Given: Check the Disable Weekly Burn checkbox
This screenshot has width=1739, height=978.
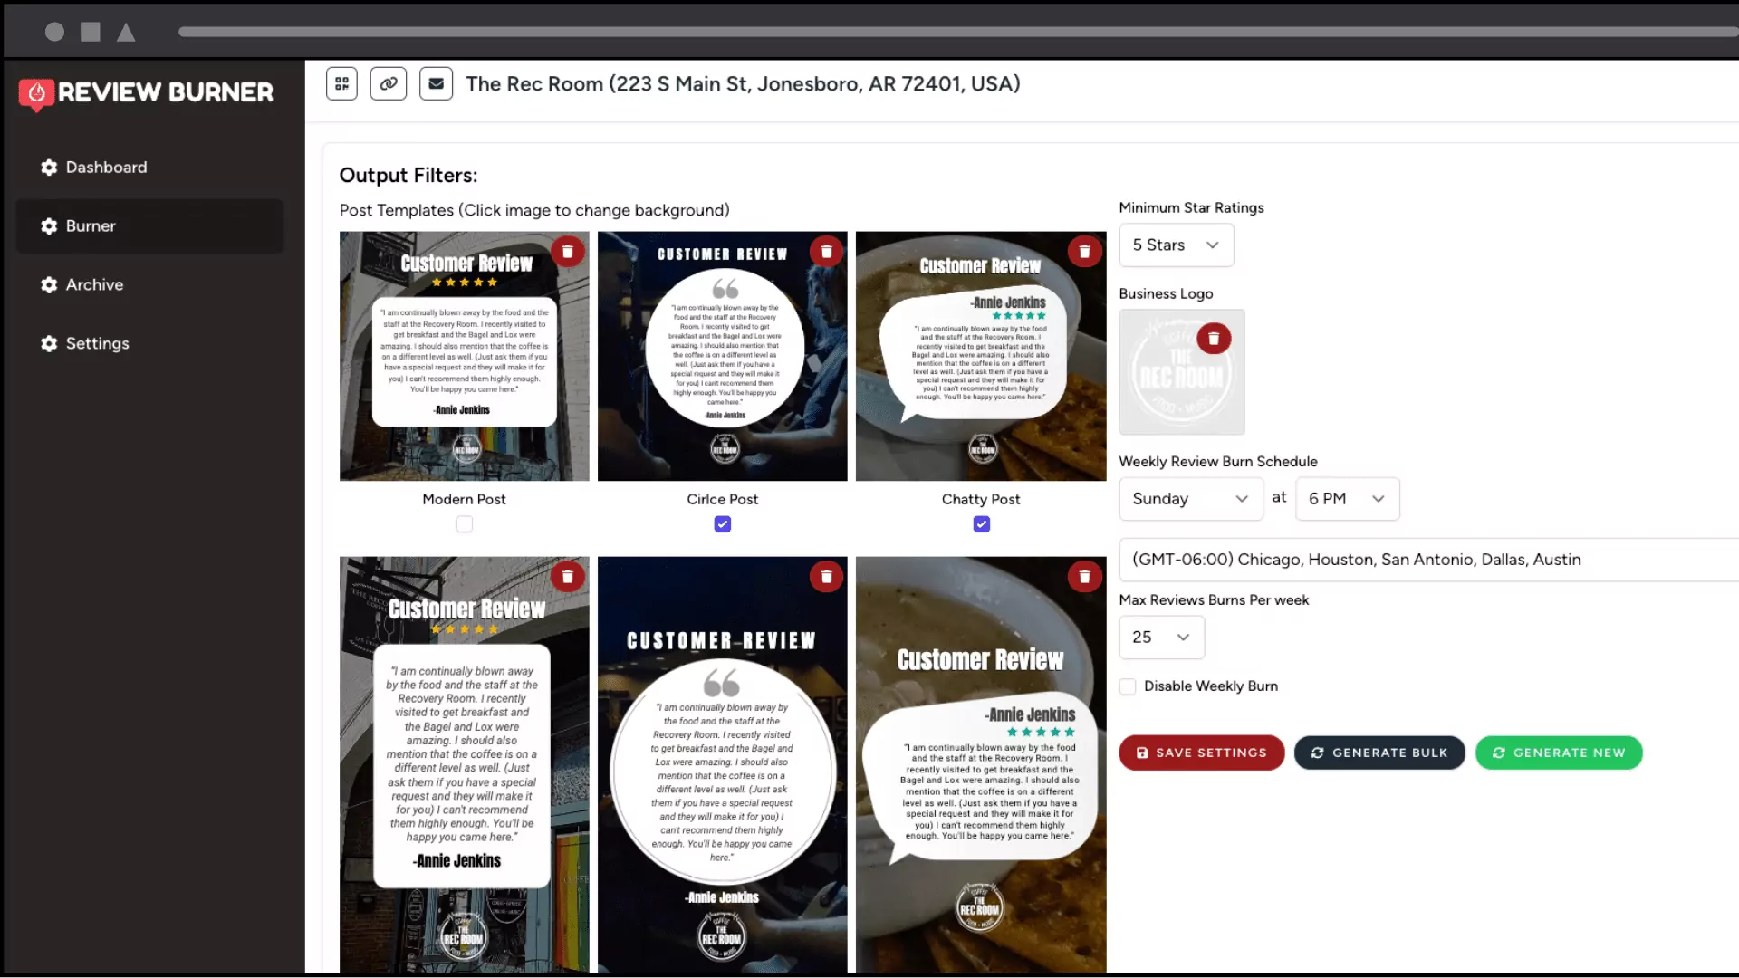Looking at the screenshot, I should pyautogui.click(x=1128, y=686).
